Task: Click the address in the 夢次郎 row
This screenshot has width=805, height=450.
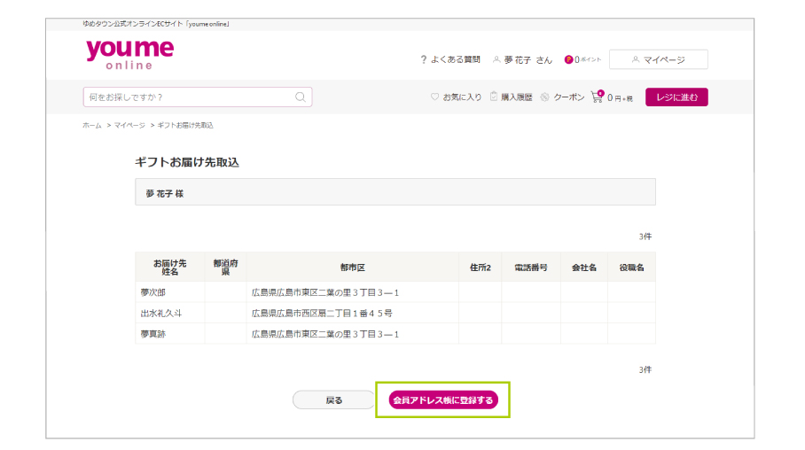Action: point(325,292)
